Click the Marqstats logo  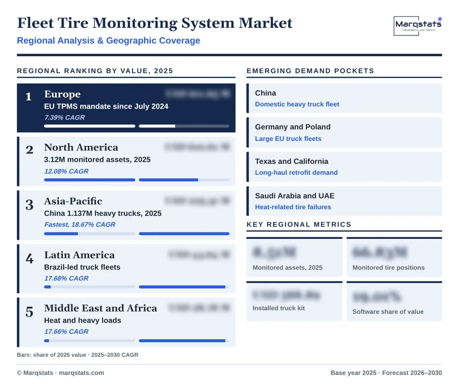(418, 26)
